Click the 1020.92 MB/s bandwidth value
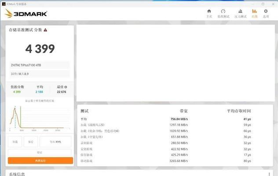This screenshot has height=176, width=278. coord(179,131)
